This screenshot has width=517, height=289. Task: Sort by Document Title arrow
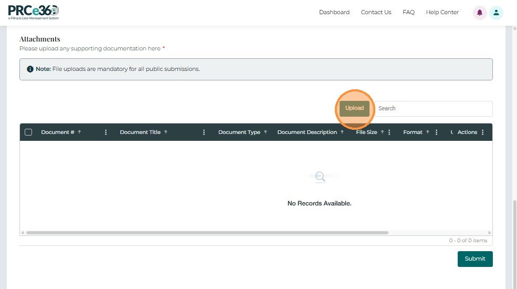166,132
